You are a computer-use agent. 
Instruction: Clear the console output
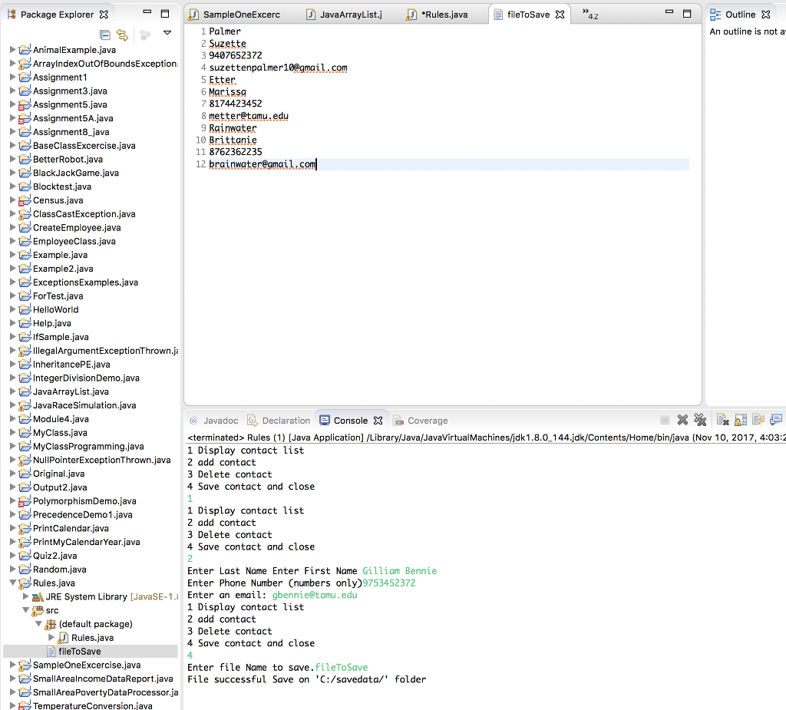(722, 420)
